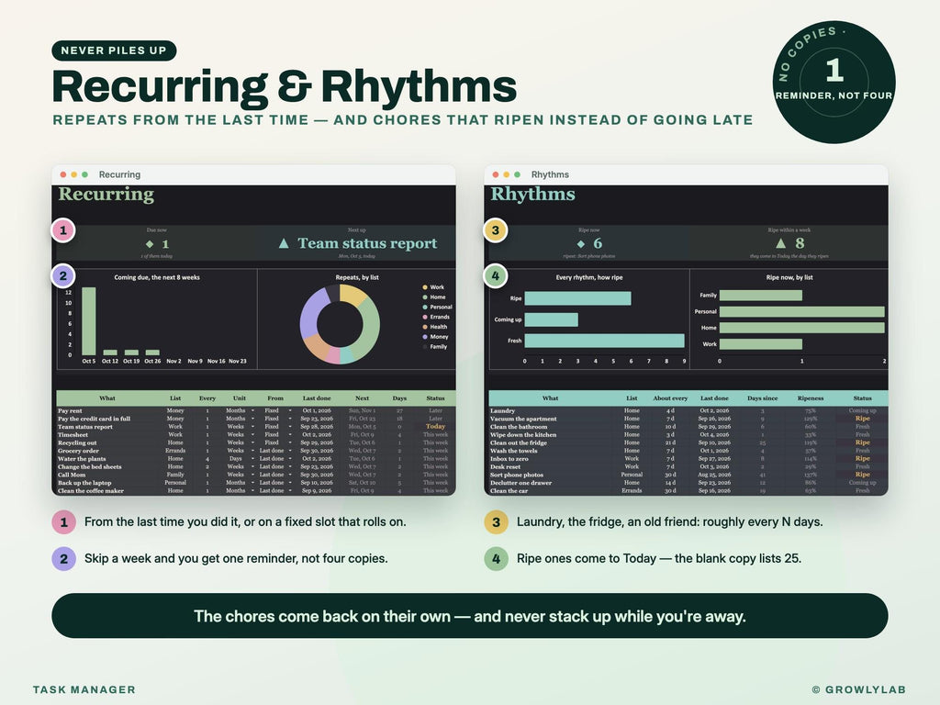Select the Laundry row name in Rhythms table
Screen dimensions: 940x705
502,410
